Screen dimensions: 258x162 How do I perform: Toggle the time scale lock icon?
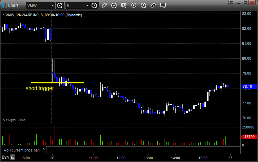click(x=13, y=157)
